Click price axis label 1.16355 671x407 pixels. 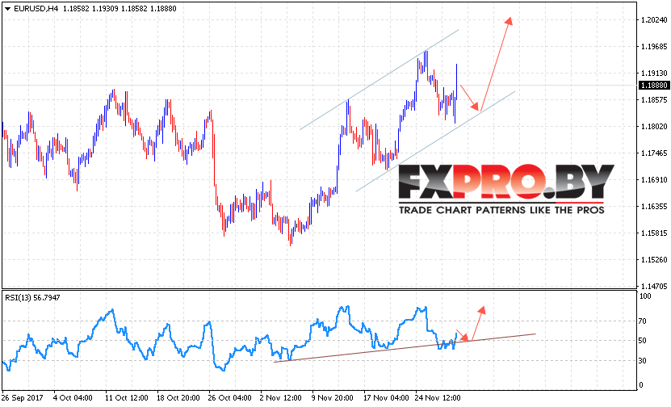tap(654, 206)
